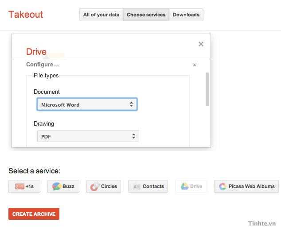Click the greyed-out Drive service button
The width and height of the screenshot is (281, 230).
(x=191, y=186)
